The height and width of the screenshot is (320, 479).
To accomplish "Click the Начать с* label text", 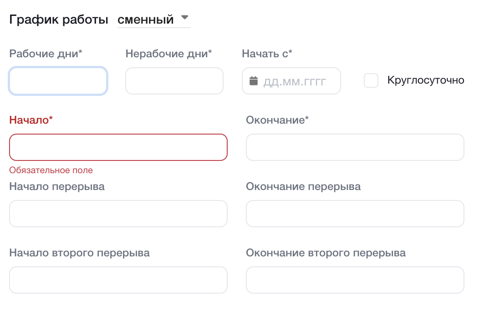I will [267, 54].
